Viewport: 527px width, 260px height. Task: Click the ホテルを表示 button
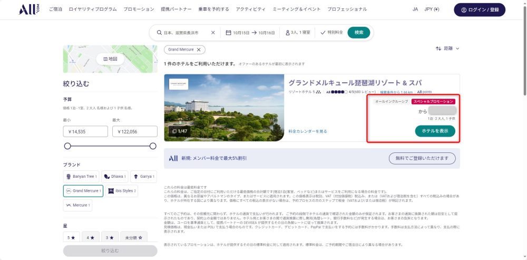(435, 131)
